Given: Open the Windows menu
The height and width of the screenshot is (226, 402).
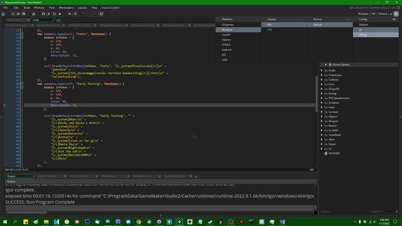Looking at the screenshot, I should 39,8.
